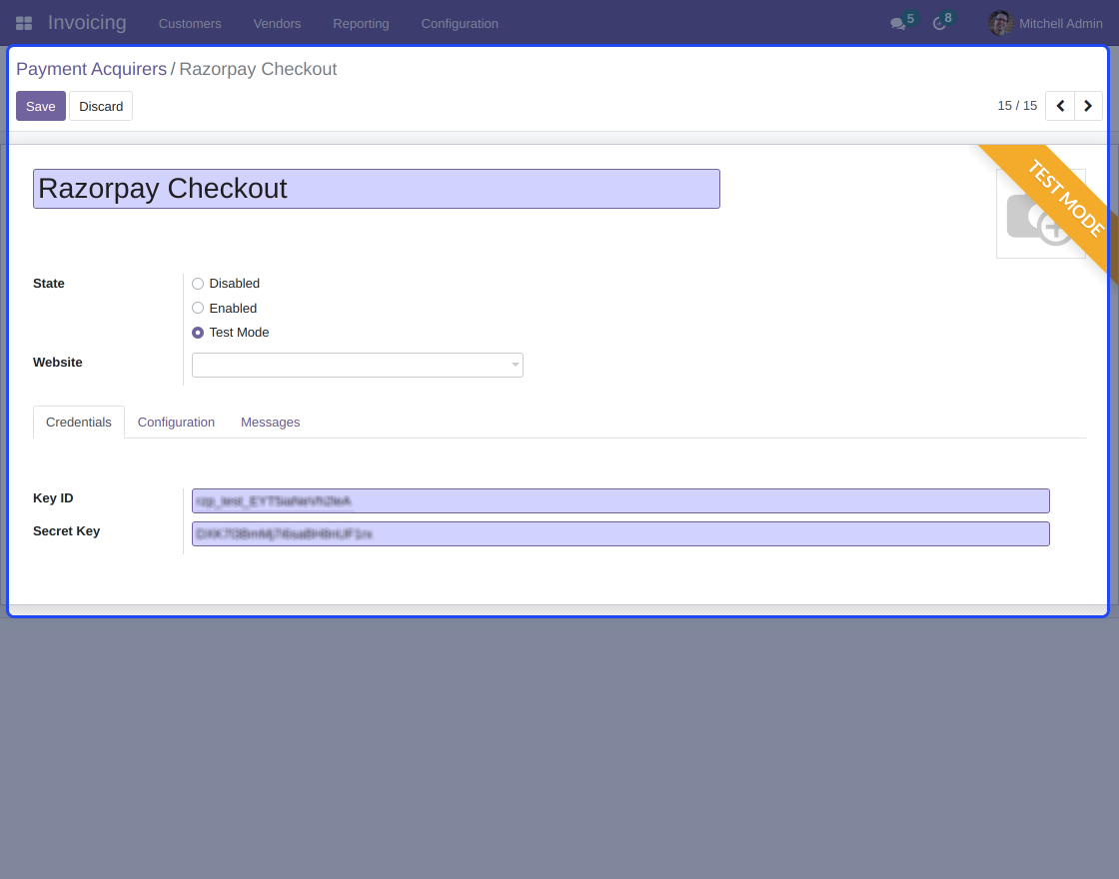Go back to Payment Acquirers breadcrumb
1119x879 pixels.
click(91, 69)
